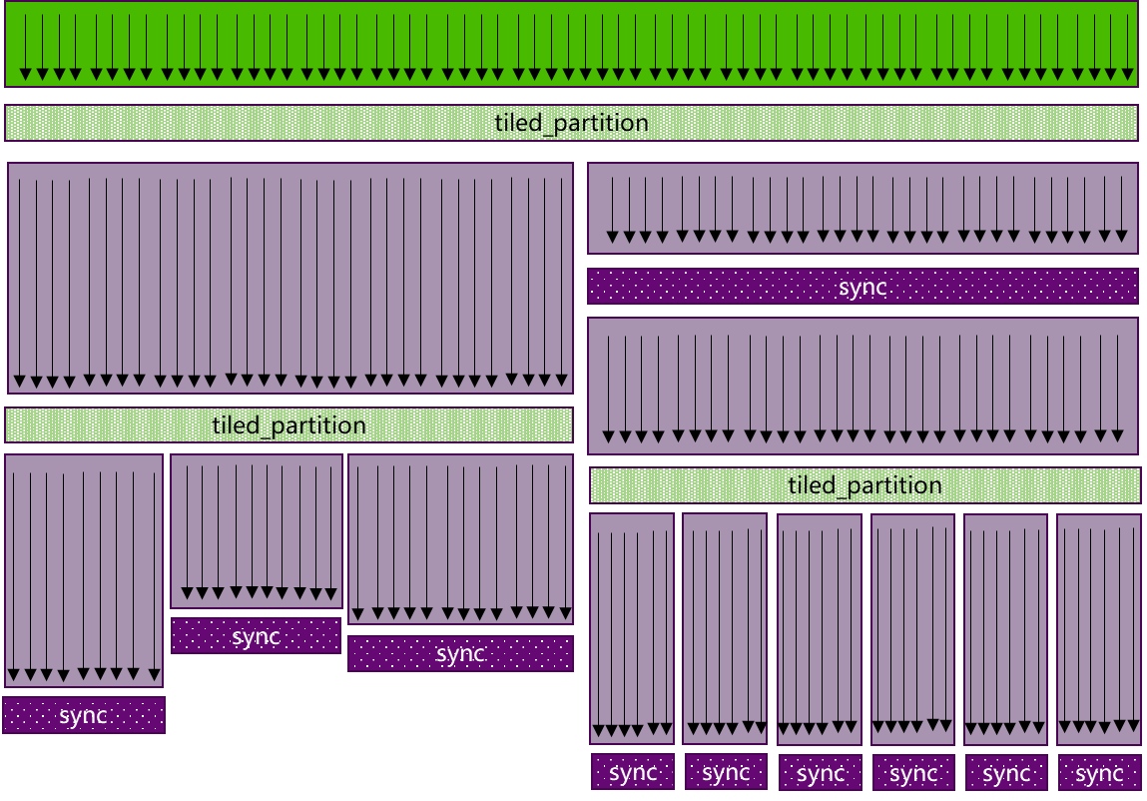This screenshot has height=801, width=1147.
Task: Click the sync bar under the shortest left block
Action: pyautogui.click(x=257, y=636)
